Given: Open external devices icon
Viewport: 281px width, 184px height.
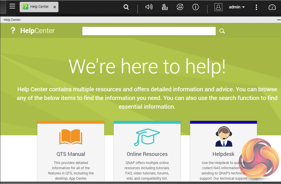Looking at the screenshot, I should click(180, 7).
